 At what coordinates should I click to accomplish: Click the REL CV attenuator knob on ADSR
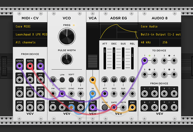(x=132, y=80)
